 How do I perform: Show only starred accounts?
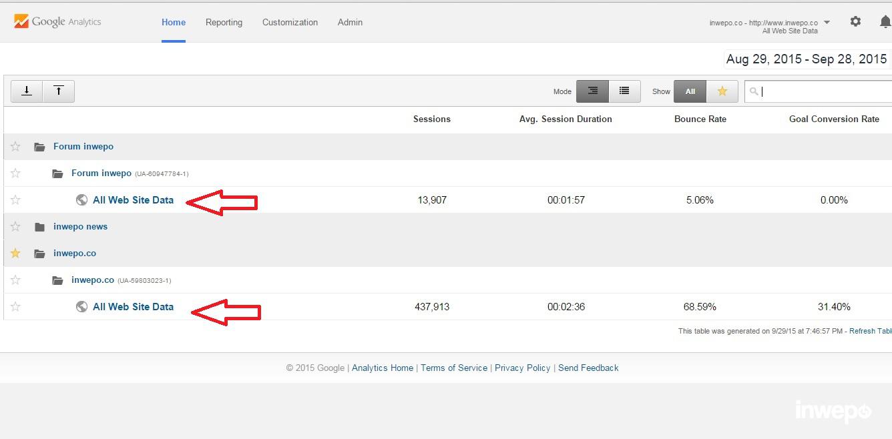point(722,91)
